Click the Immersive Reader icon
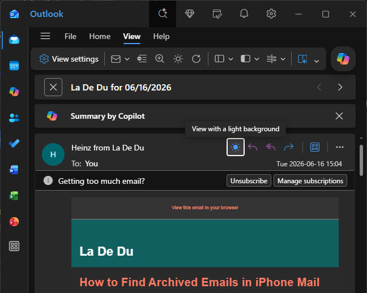Image resolution: width=367 pixels, height=293 pixels. tap(302, 59)
